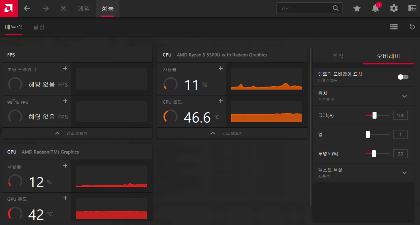Open the 추적 tab

click(x=338, y=56)
